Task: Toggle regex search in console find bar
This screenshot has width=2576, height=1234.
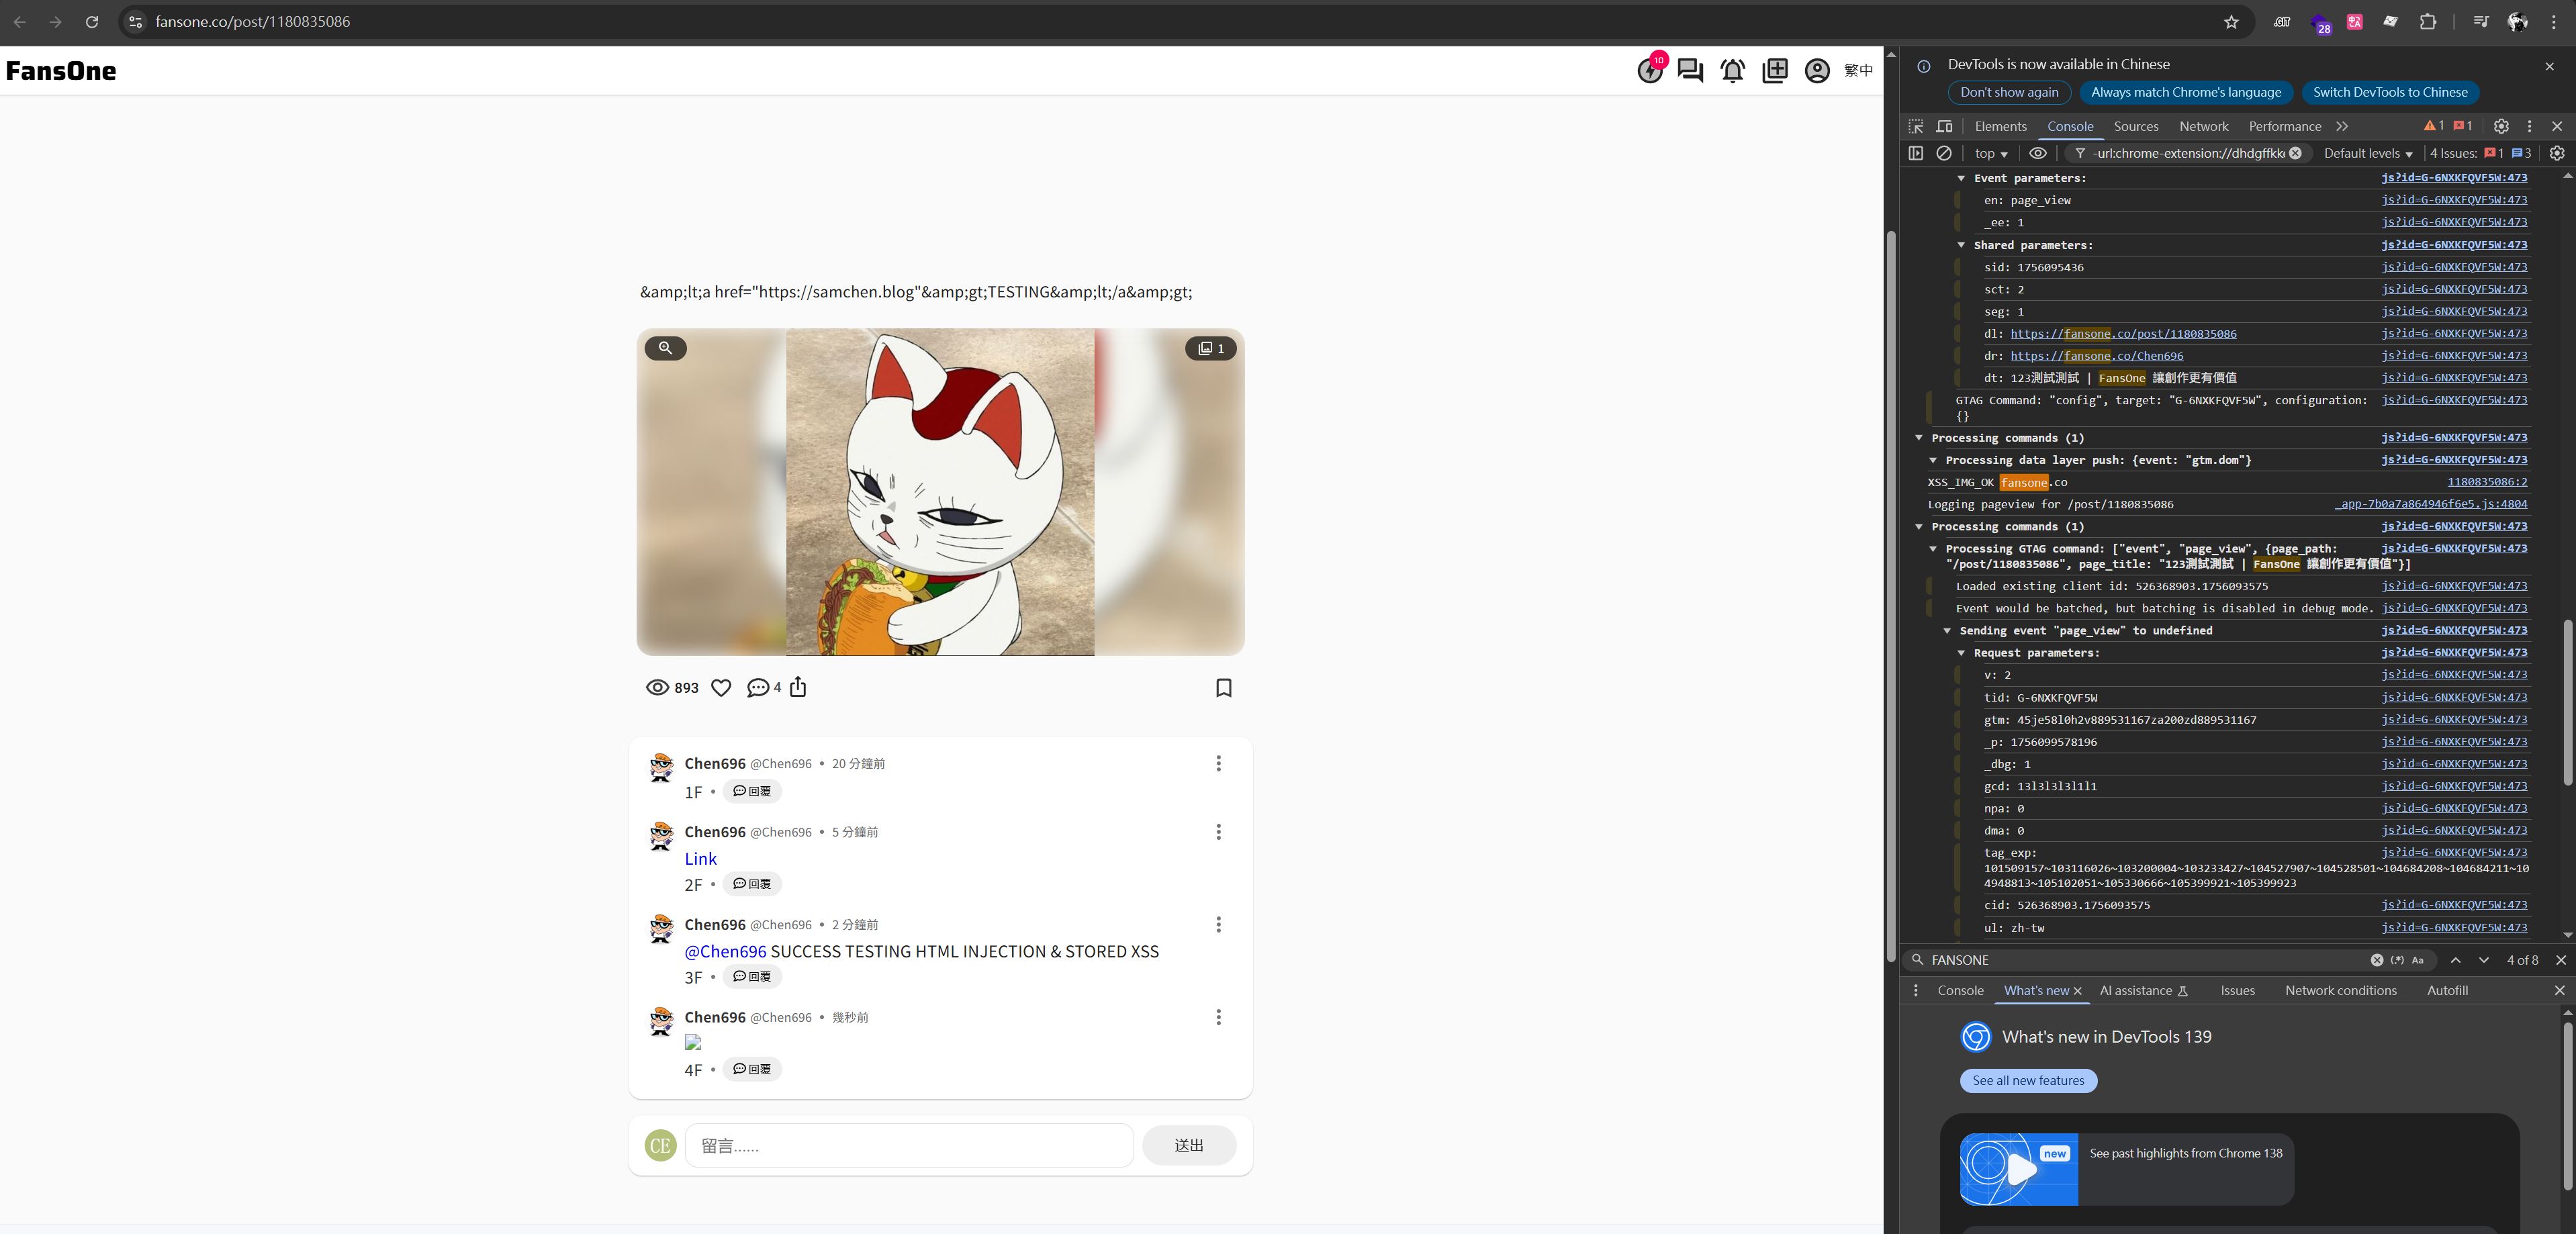Action: [2397, 960]
